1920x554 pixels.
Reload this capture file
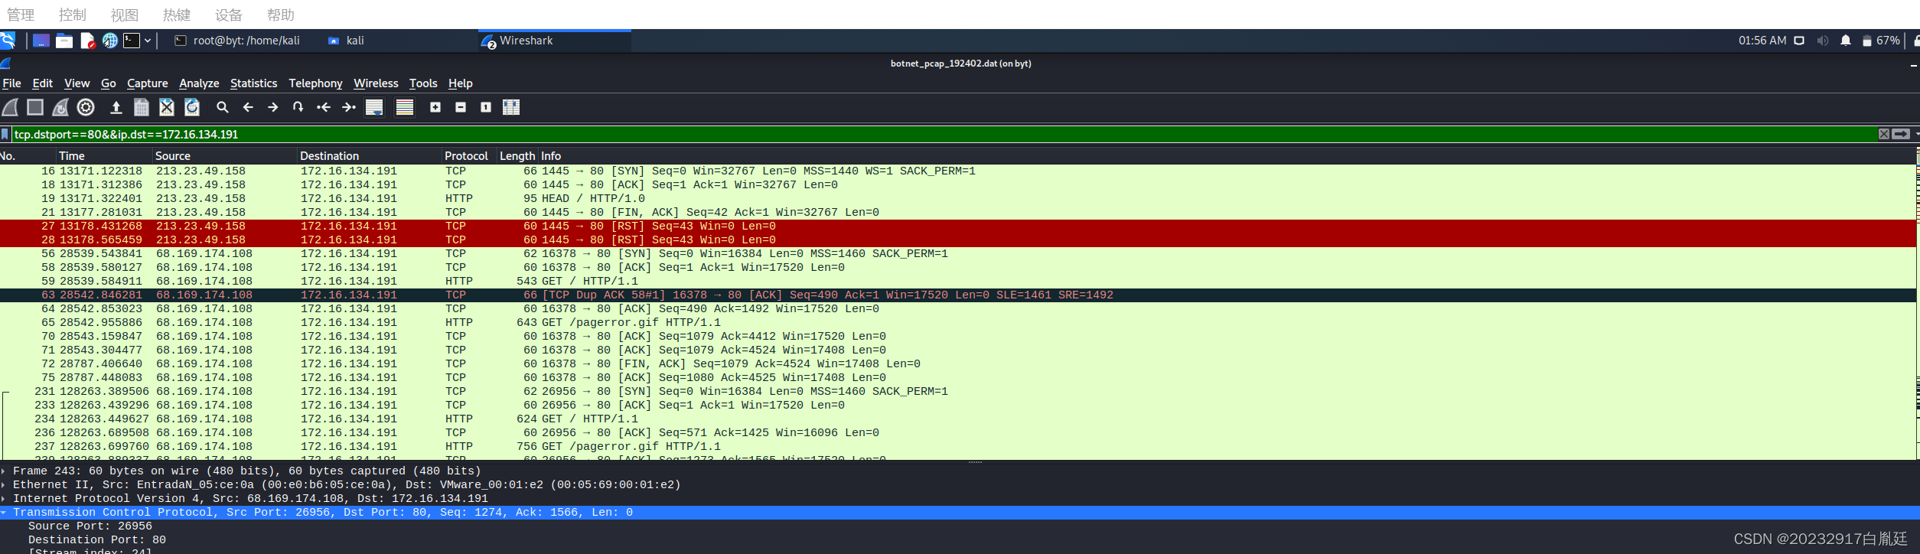pos(192,108)
